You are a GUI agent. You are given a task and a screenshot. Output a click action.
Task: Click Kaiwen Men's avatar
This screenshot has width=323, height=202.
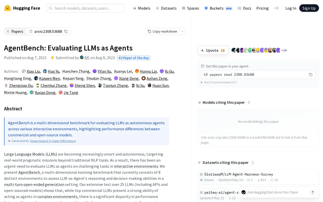[36, 78]
